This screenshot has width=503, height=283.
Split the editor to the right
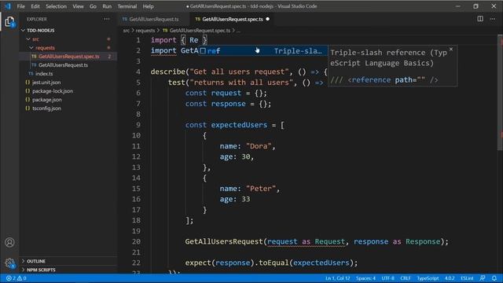point(480,19)
